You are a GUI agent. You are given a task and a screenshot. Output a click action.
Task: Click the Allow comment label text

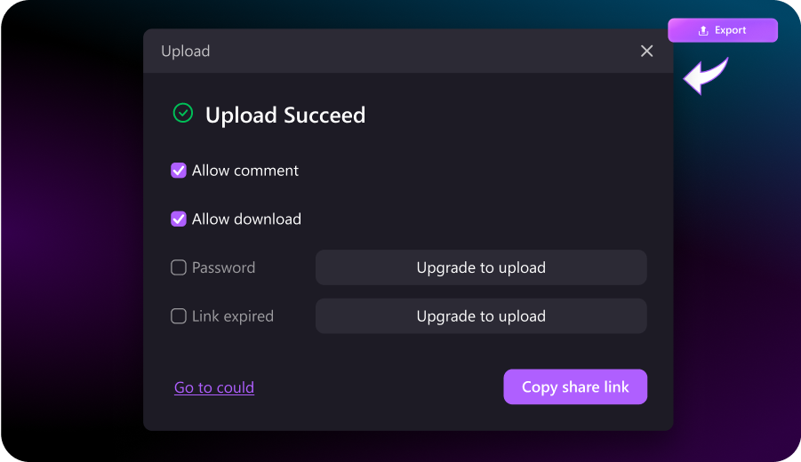pyautogui.click(x=245, y=171)
